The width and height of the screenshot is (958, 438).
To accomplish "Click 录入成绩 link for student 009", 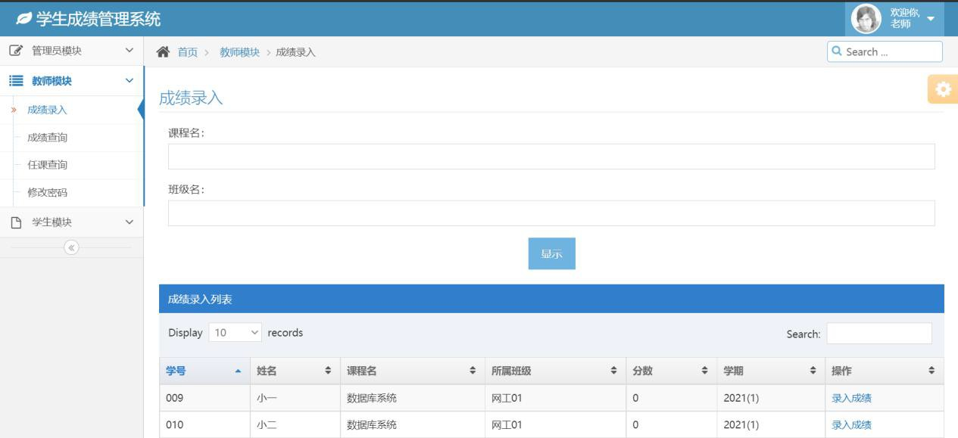I will [851, 398].
